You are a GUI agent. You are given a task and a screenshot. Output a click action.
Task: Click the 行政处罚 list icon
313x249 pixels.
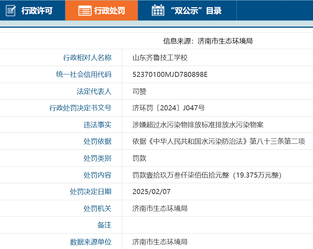coord(85,11)
